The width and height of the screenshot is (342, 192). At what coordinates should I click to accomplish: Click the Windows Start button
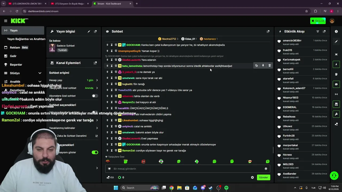pos(116,188)
